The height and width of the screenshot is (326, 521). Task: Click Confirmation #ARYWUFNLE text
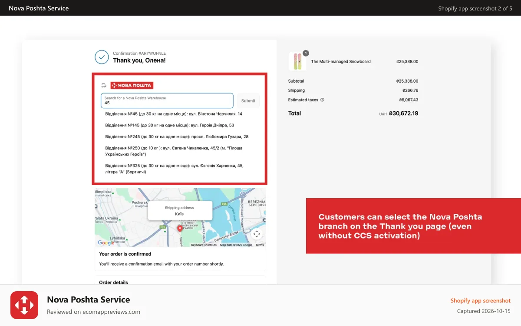point(139,53)
